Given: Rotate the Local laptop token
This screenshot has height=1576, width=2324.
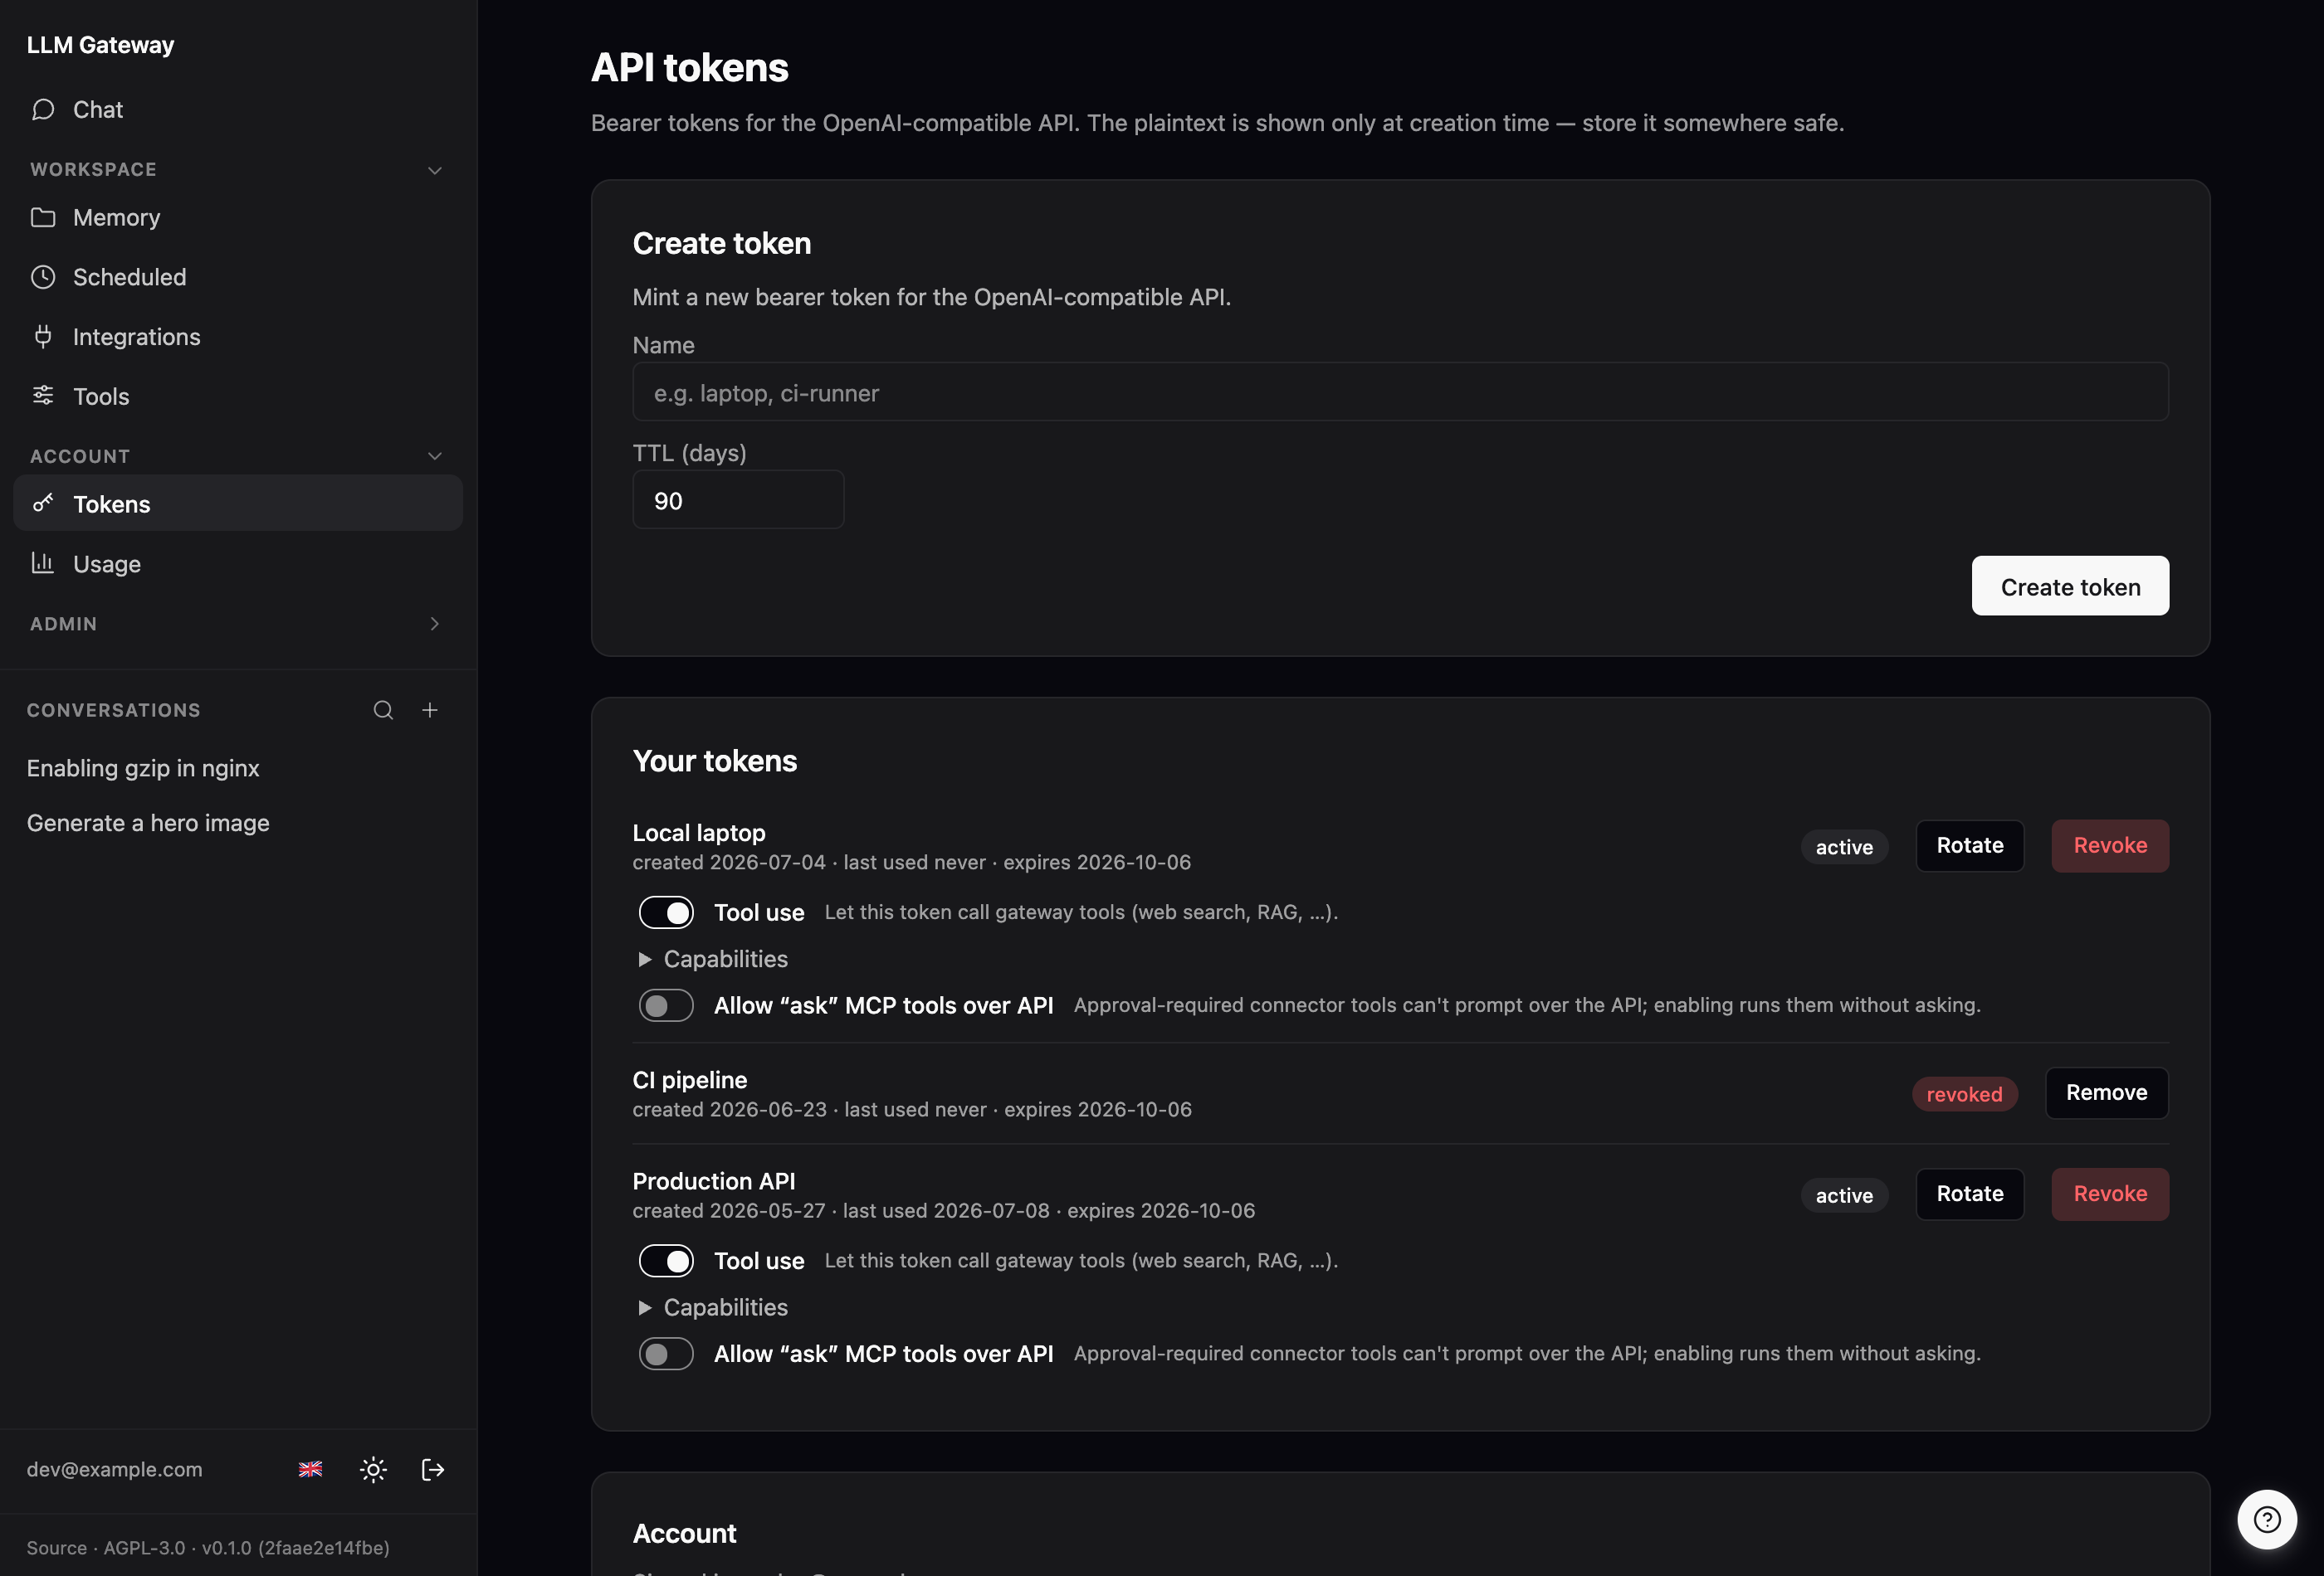Looking at the screenshot, I should point(1970,845).
